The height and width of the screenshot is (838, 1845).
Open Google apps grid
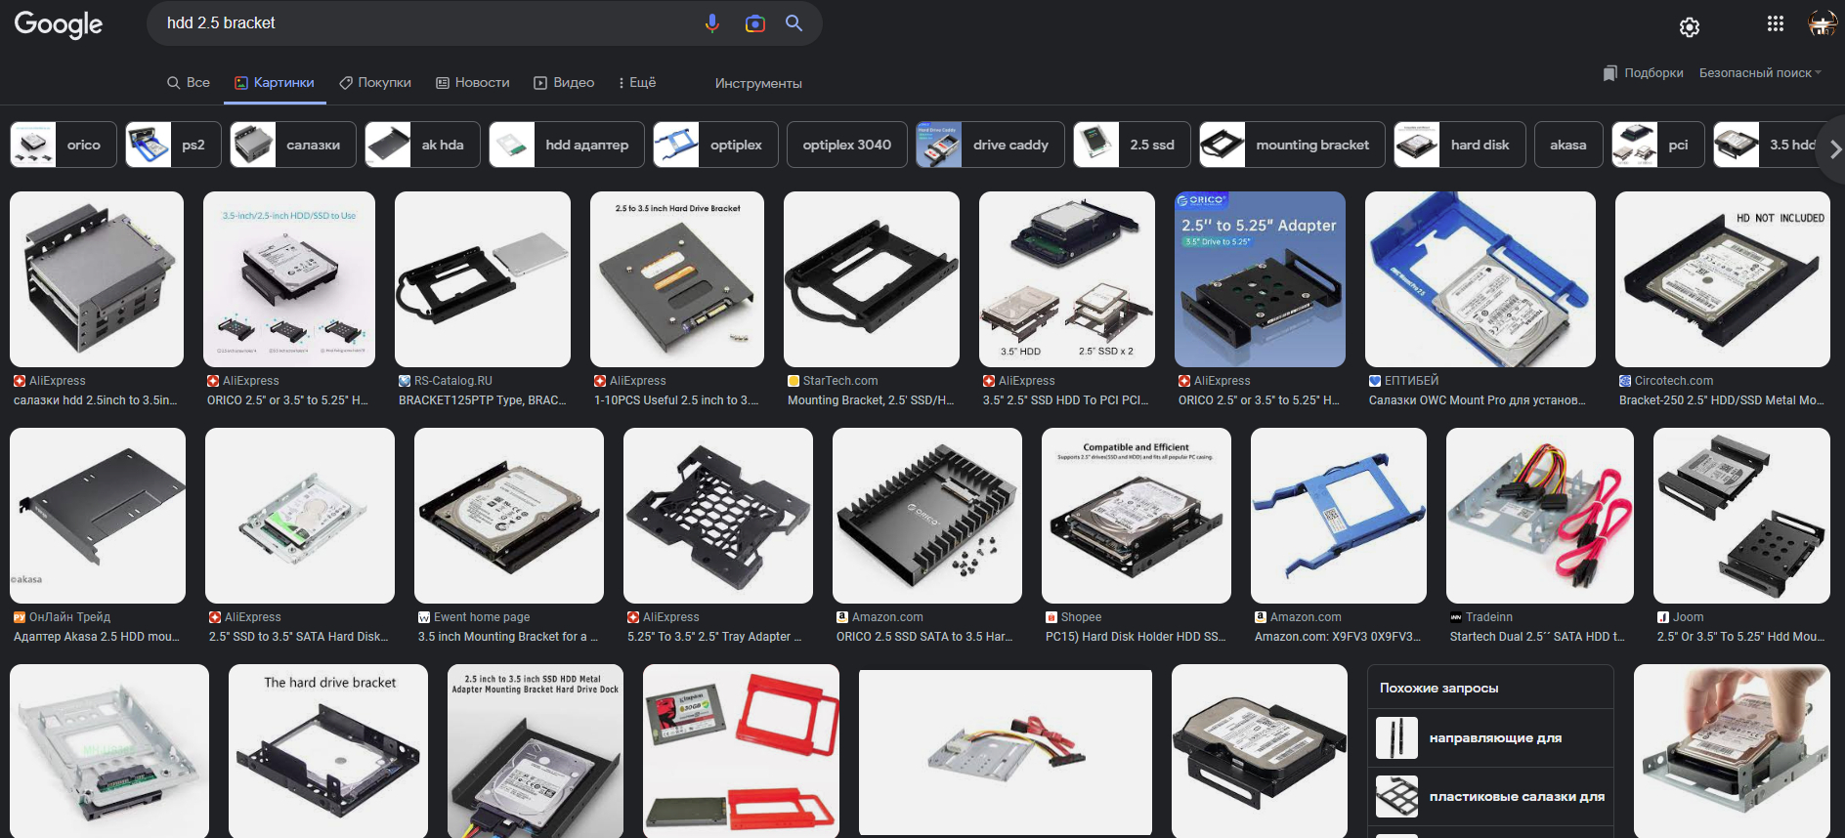pos(1776,23)
